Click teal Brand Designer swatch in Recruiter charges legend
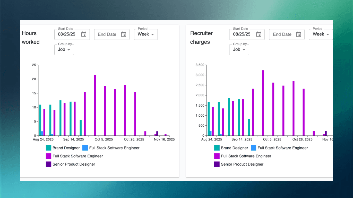Screen dimensions: 353x198 [x=217, y=148]
